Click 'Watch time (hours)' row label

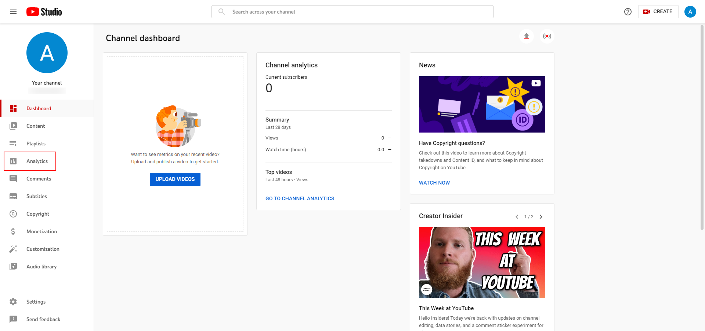tap(286, 150)
